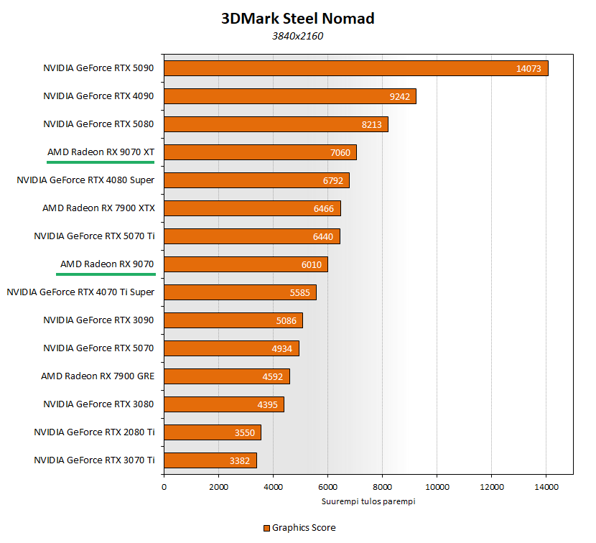The width and height of the screenshot is (596, 543).
Task: Click the "AMD Radeon RX 7900 XTX" label
Action: pyautogui.click(x=99, y=208)
